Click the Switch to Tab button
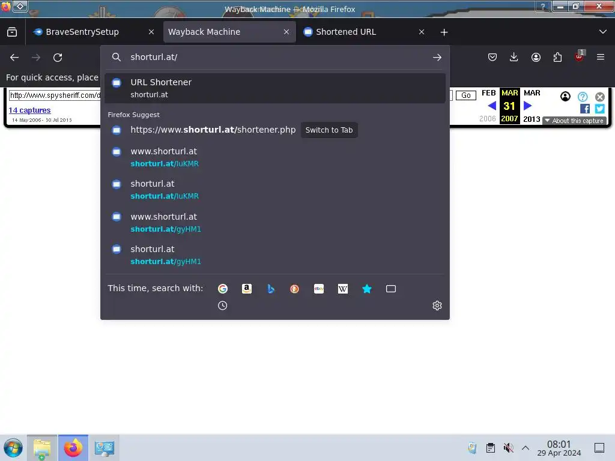 329,130
